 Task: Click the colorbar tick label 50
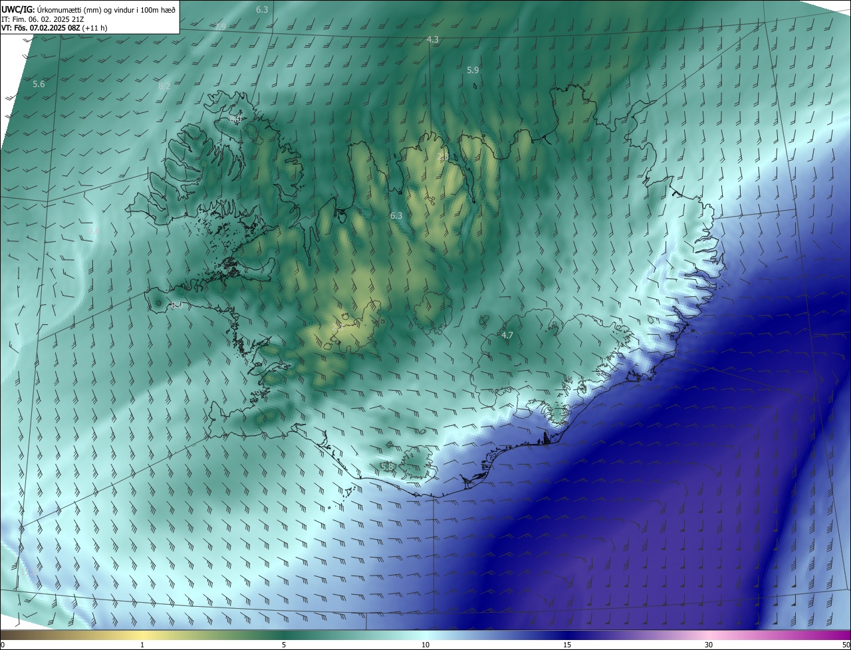pos(846,645)
